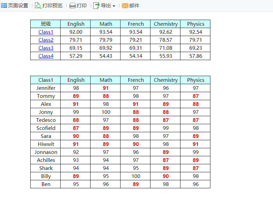Click the 班级 header cell
273x214 pixels.
[45, 24]
